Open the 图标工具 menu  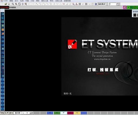pyautogui.click(x=45, y=1)
